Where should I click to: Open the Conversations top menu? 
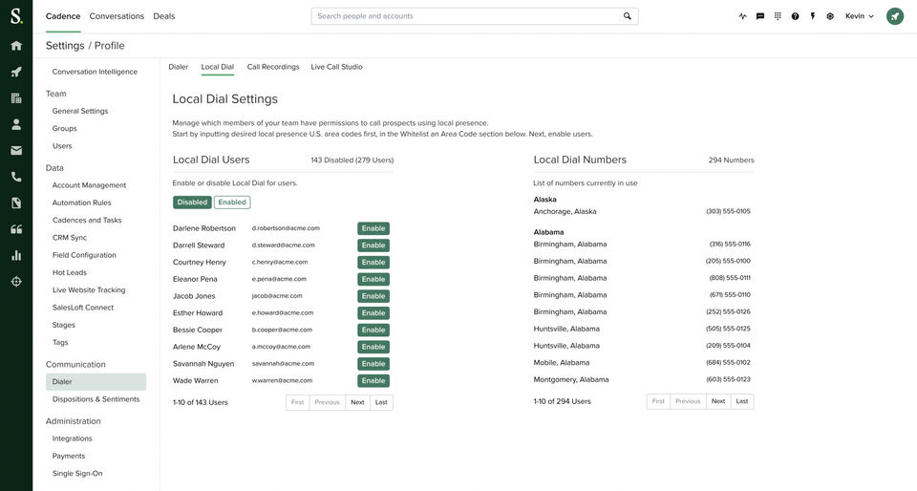pyautogui.click(x=117, y=16)
